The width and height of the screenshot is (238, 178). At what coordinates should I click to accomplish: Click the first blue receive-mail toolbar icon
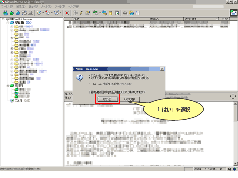(6, 13)
